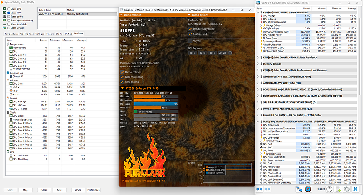Click Motherboard sensor icon in AIDA64
363x195 pixels.
pyautogui.click(x=11, y=48)
